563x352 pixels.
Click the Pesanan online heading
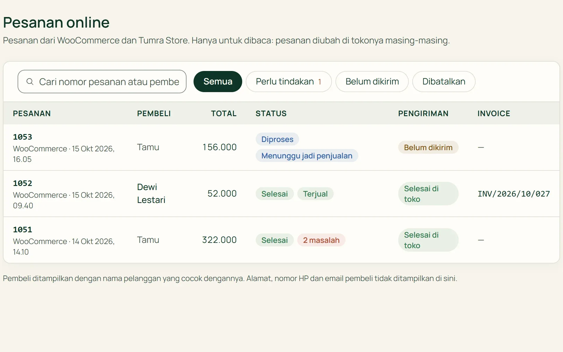[56, 23]
